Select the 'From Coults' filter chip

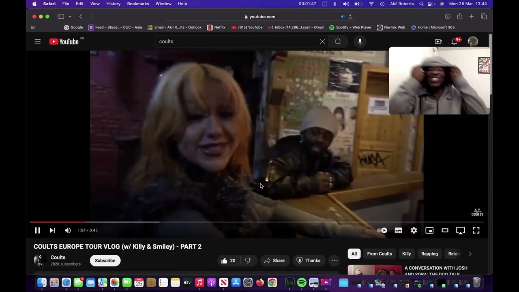point(380,254)
